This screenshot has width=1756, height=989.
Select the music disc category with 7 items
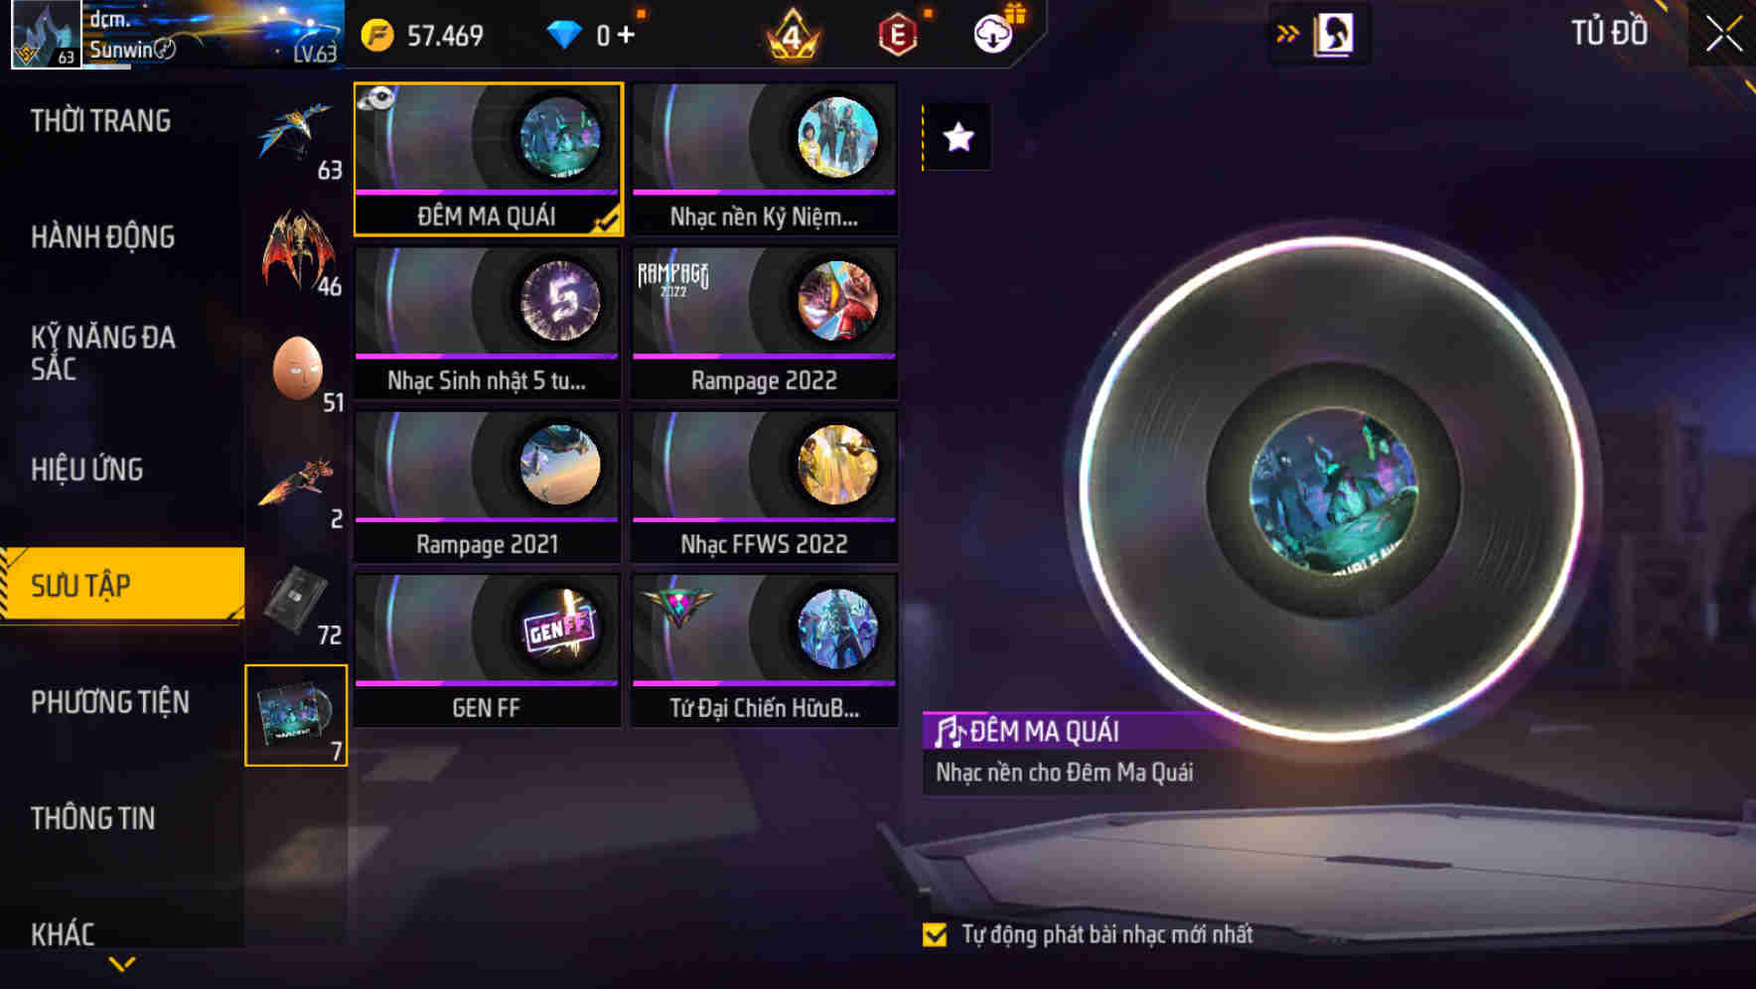tap(296, 715)
